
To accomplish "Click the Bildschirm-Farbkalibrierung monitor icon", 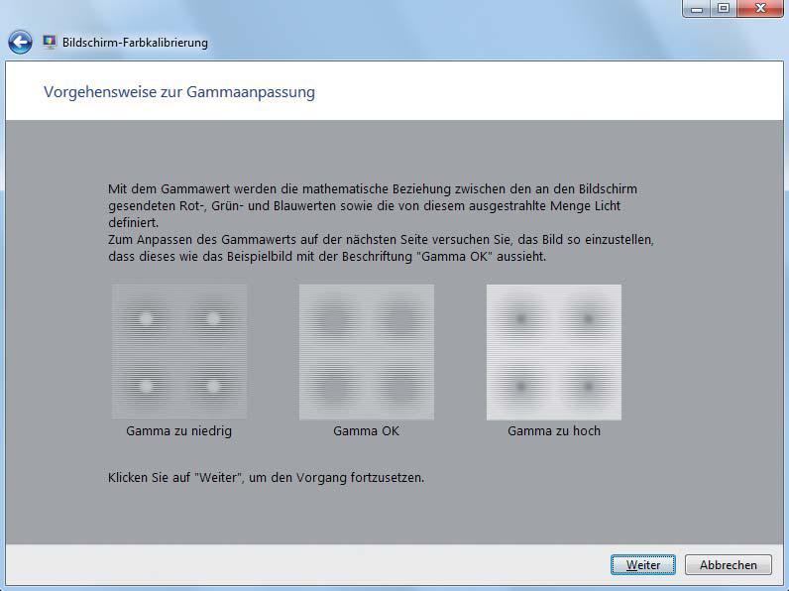I will point(50,42).
